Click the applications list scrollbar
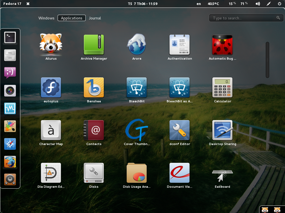This screenshot has width=285, height=213. coord(267,60)
